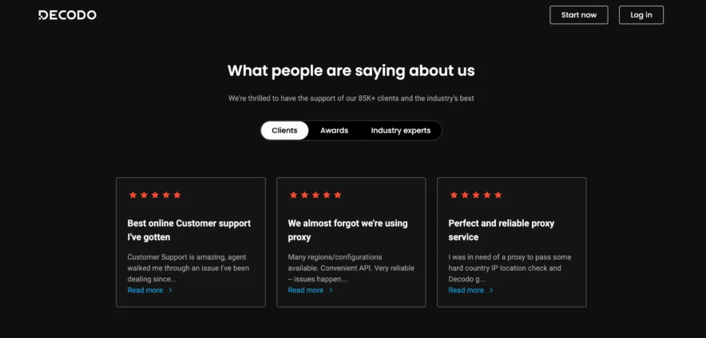Read more of the 'We almost forgot' review
This screenshot has height=338, width=706.
[306, 290]
